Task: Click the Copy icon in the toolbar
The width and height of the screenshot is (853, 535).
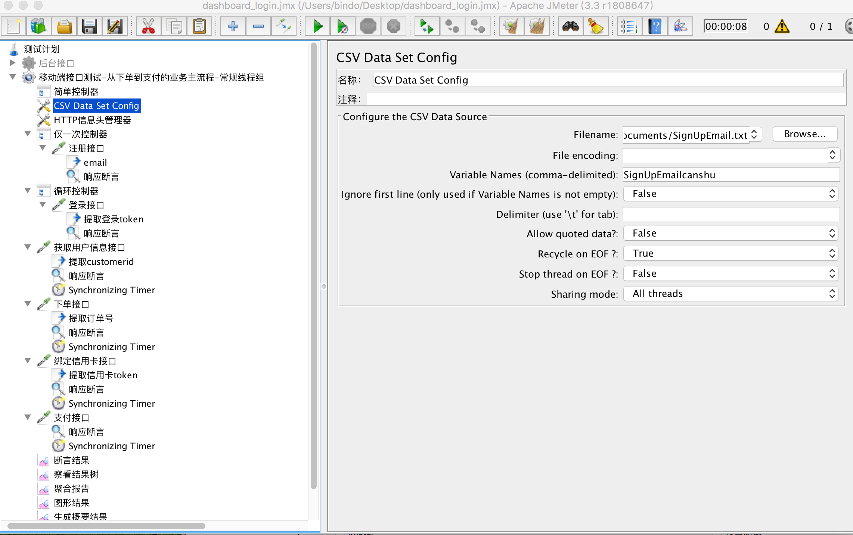Action: click(174, 26)
